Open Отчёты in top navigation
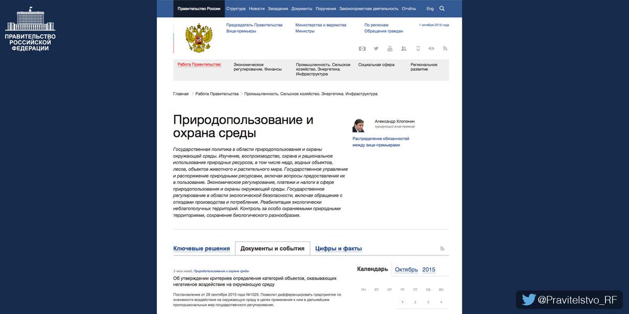 coord(409,9)
